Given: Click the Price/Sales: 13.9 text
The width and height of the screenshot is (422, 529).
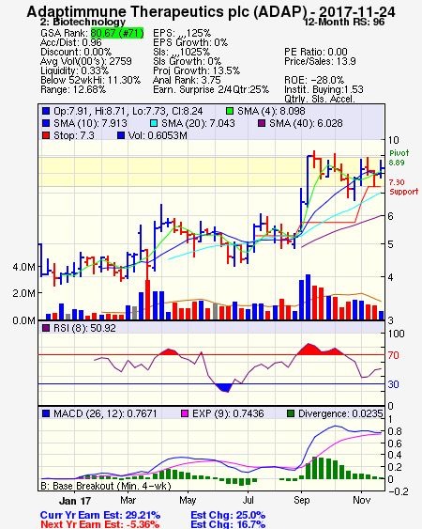Looking at the screenshot, I should (321, 61).
